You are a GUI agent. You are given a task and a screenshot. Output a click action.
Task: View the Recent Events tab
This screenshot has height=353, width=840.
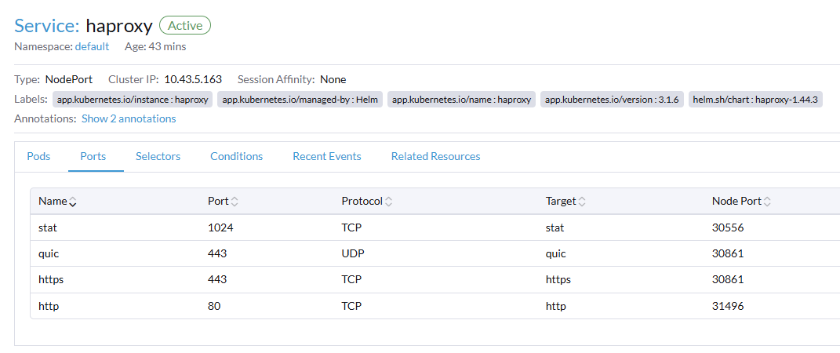[x=326, y=156]
